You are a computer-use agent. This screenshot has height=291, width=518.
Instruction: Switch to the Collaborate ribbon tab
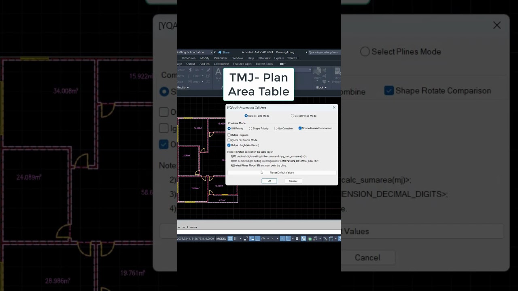click(221, 64)
